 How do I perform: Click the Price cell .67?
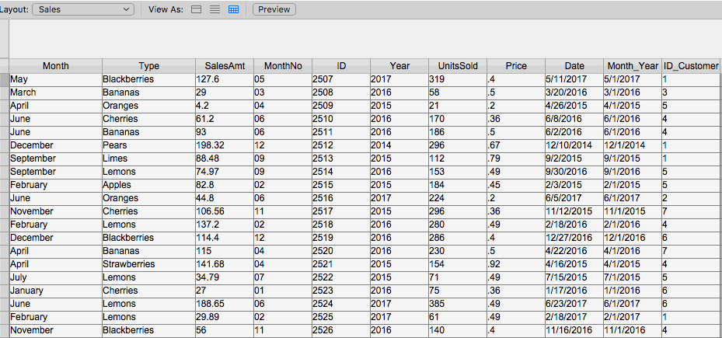point(516,145)
